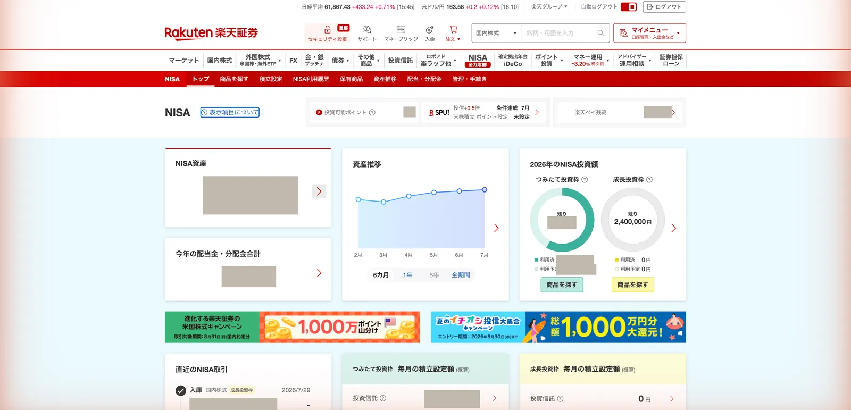This screenshot has height=410, width=851.
Task: Open 楽天ペイ残高 arrow
Action: coord(673,112)
